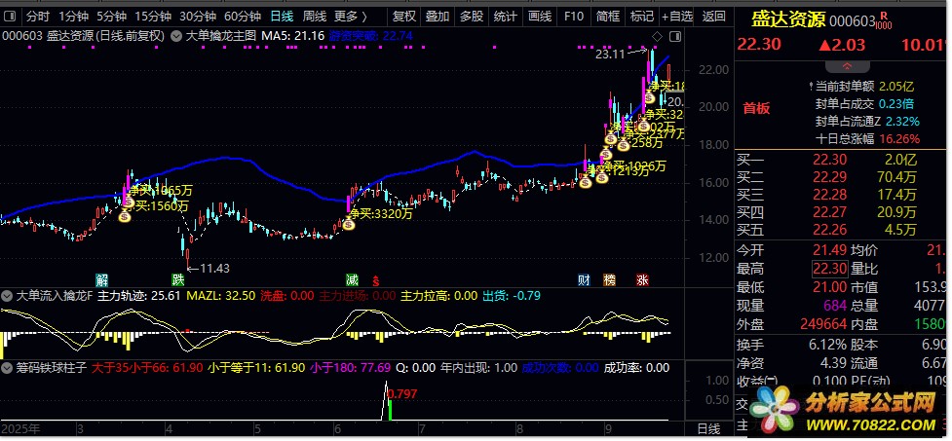This screenshot has width=952, height=441.
Task: Click the 榜 event marker under chart
Action: pos(609,280)
